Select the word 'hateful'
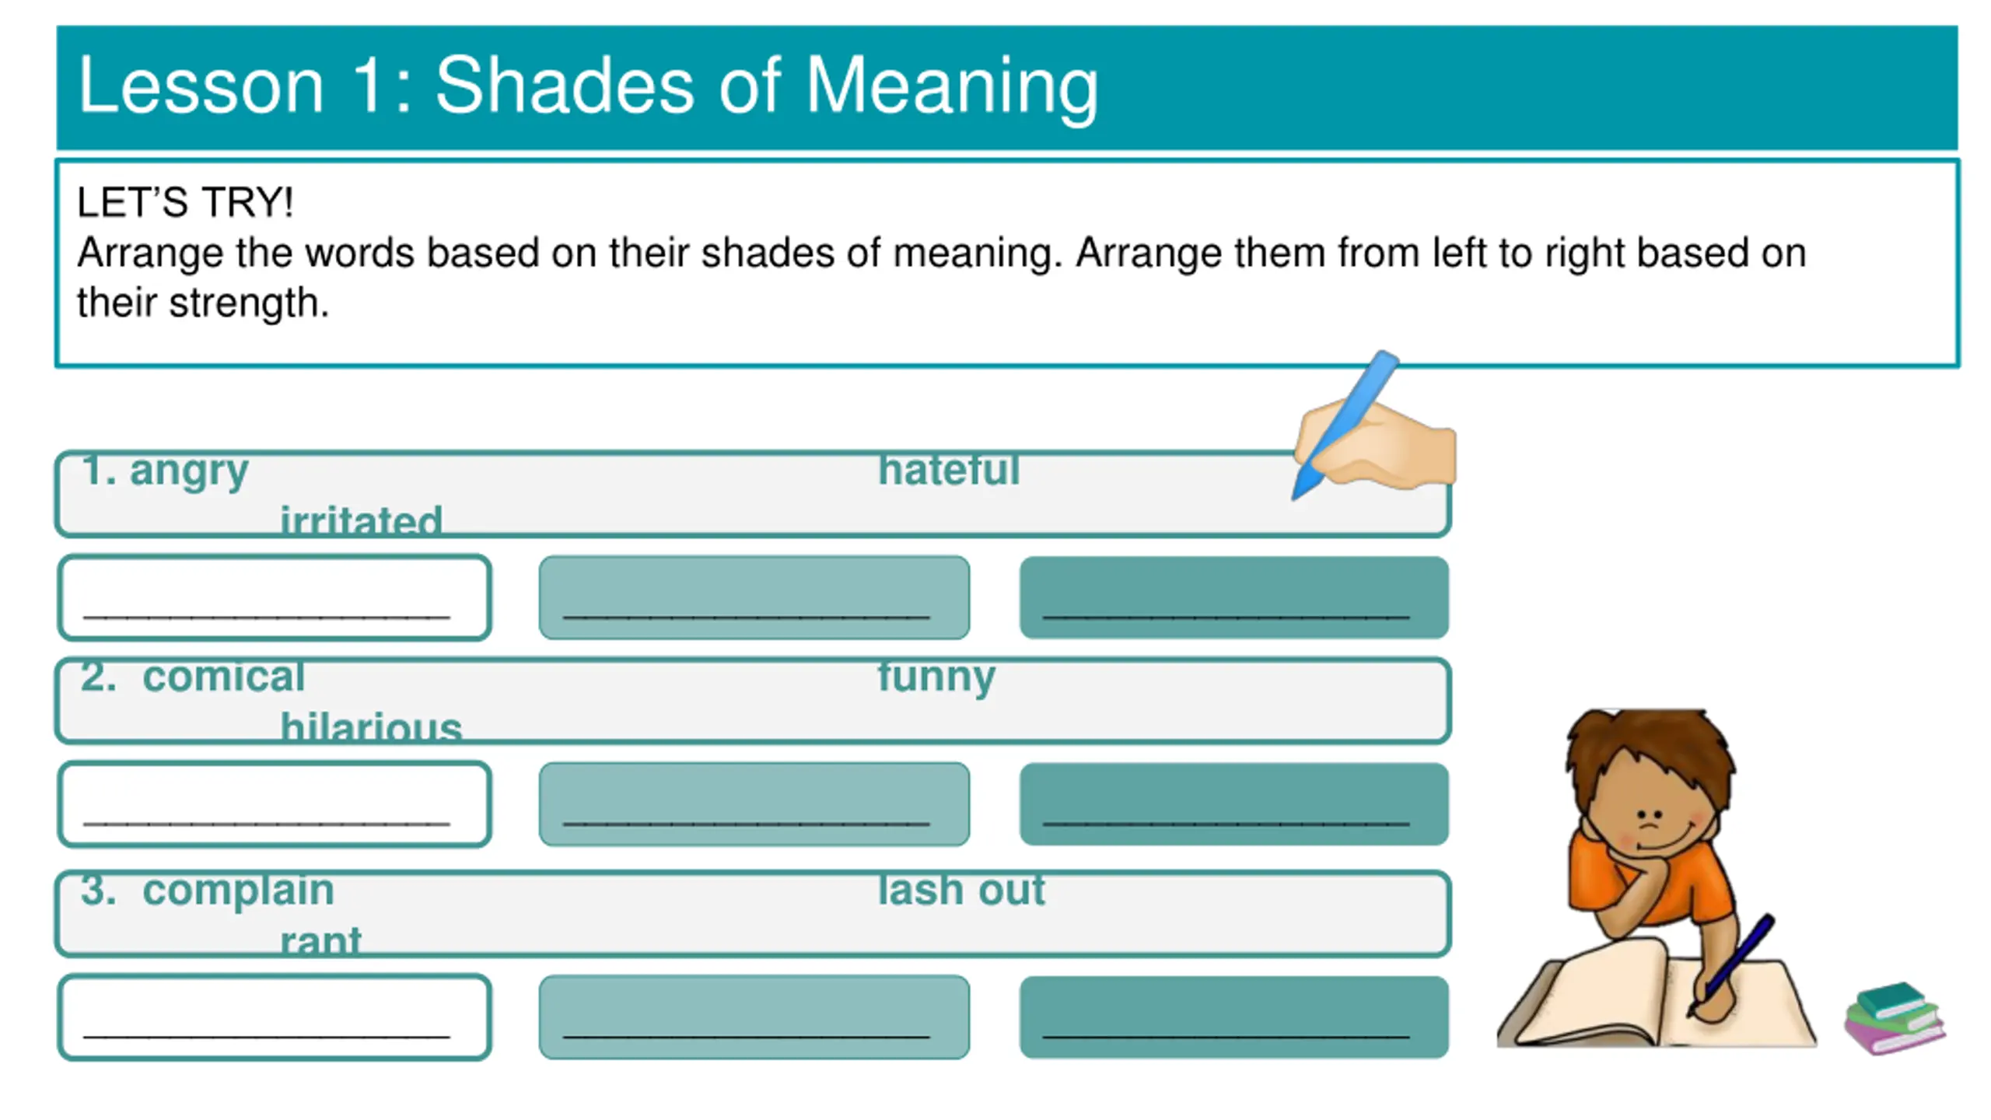 click(949, 470)
